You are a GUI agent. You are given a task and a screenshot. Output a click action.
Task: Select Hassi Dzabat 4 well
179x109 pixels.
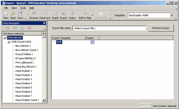pos(24,83)
